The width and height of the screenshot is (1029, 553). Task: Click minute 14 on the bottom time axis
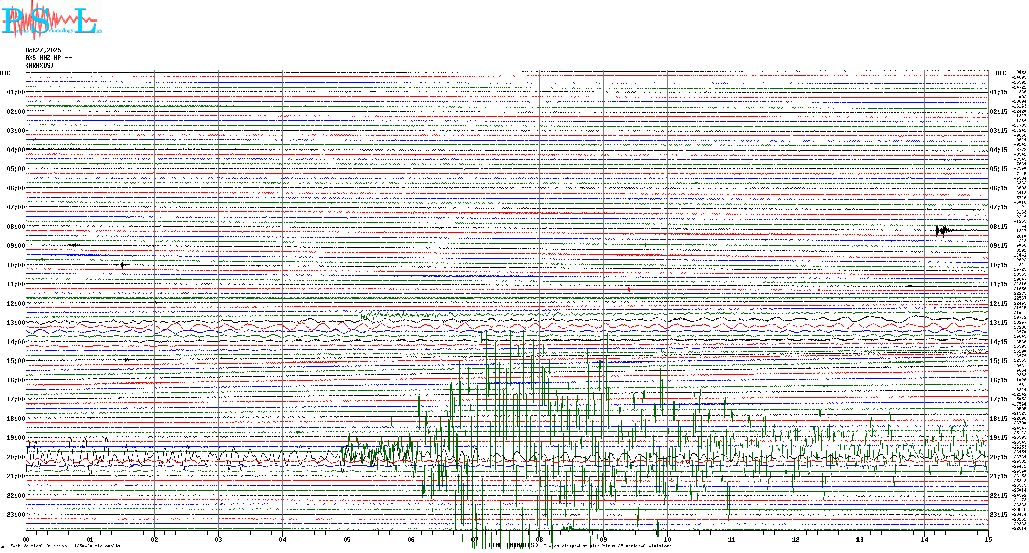tap(924, 539)
